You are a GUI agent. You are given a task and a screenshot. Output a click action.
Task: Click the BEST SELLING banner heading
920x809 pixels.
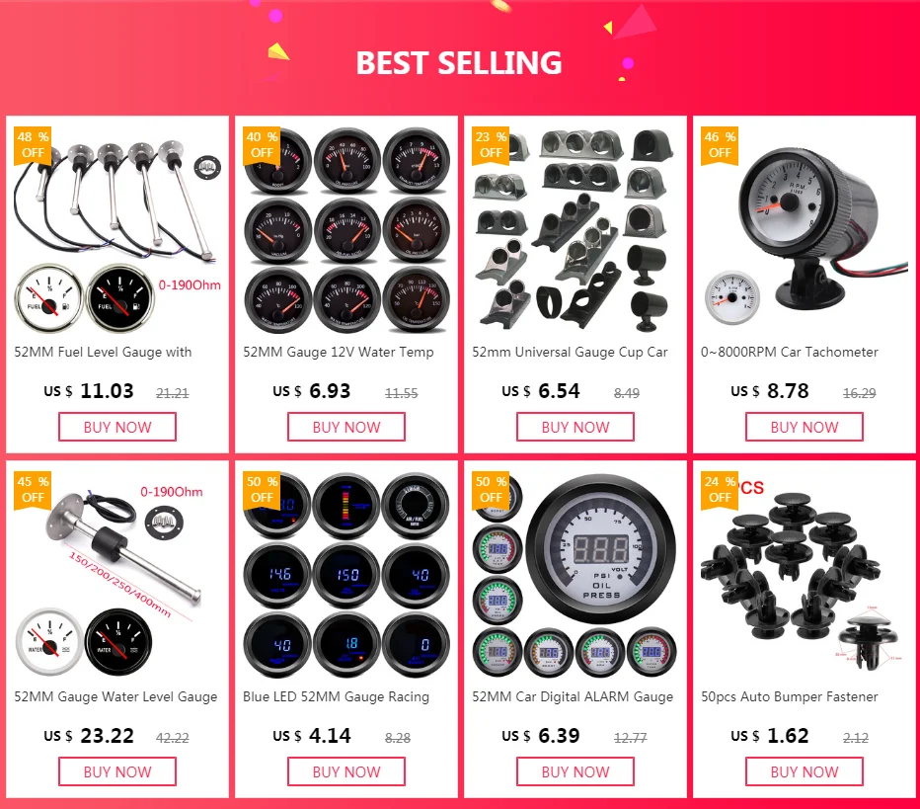point(459,63)
